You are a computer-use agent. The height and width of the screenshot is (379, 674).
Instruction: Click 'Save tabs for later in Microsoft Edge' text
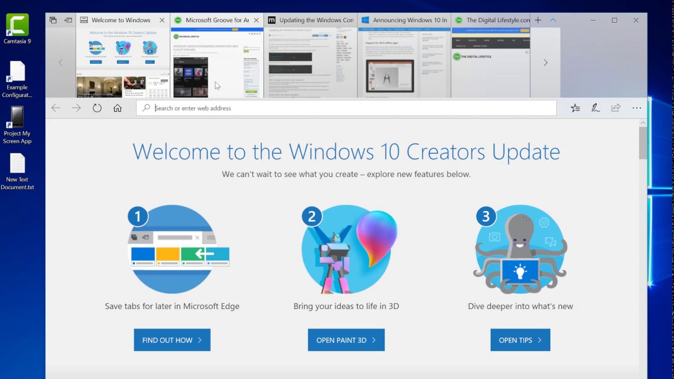coord(172,306)
